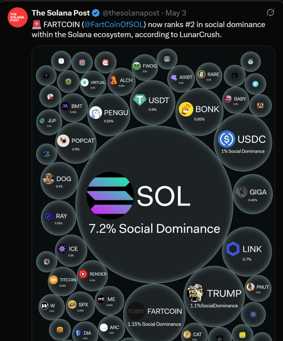Click the PENGU penguin icon
This screenshot has width=283, height=341.
[x=96, y=112]
